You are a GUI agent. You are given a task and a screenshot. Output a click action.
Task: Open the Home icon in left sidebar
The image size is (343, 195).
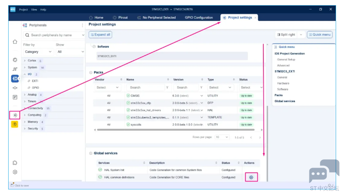point(15,42)
